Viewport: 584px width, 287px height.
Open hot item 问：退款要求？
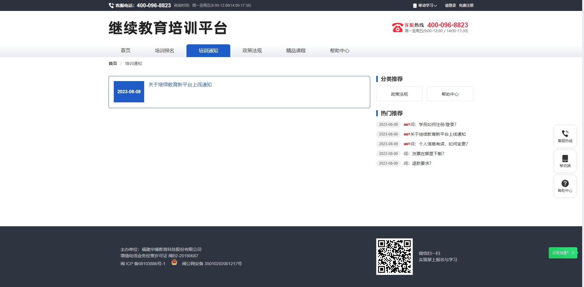418,163
